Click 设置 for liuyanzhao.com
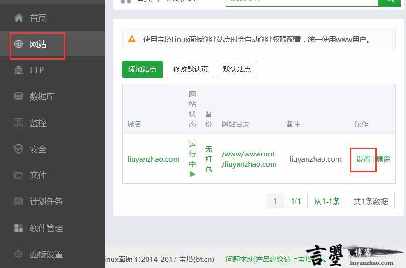The width and height of the screenshot is (406, 268). 363,159
